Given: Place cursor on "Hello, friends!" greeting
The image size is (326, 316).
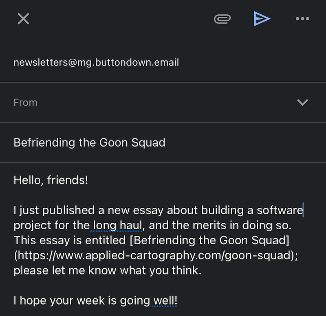Looking at the screenshot, I should pyautogui.click(x=51, y=180).
